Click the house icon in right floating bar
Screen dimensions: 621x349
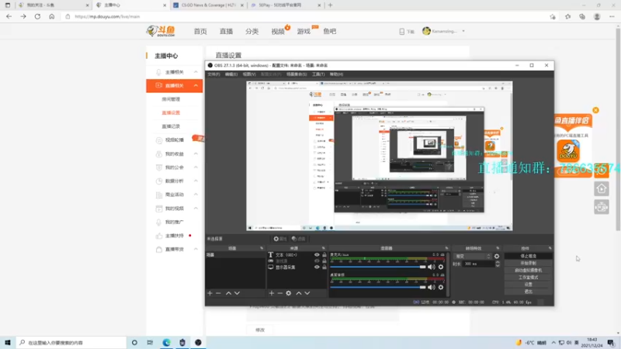601,188
